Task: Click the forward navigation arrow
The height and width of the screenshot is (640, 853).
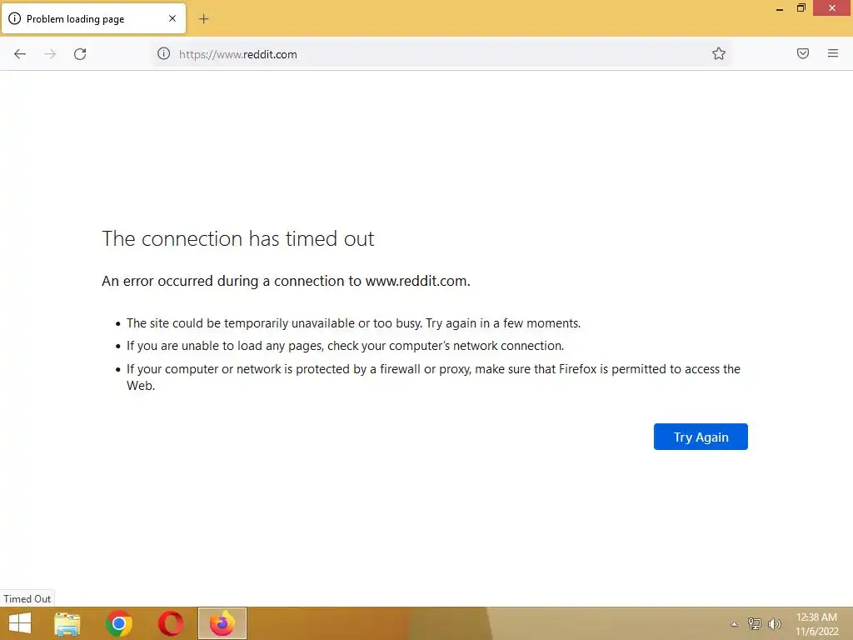Action: (50, 54)
